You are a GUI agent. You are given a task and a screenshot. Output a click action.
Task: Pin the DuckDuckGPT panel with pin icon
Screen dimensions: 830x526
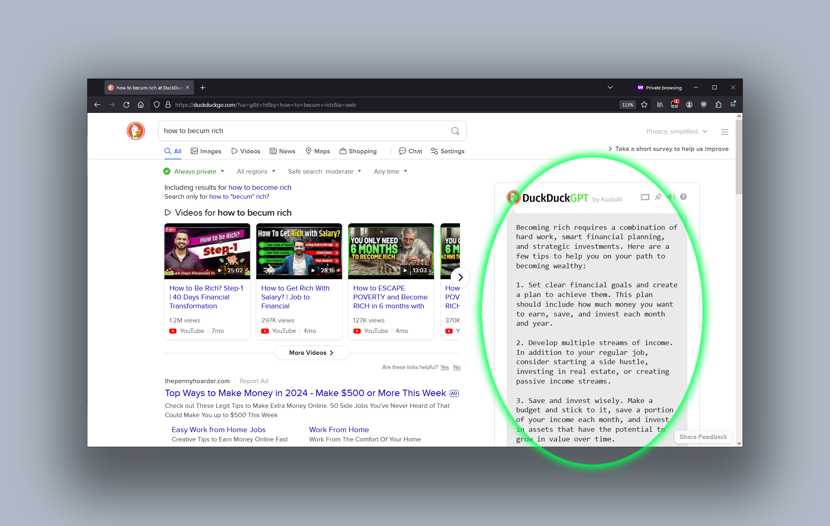pos(658,197)
